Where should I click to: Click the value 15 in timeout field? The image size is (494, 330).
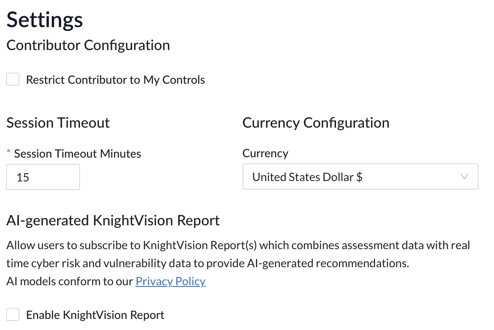(x=23, y=177)
